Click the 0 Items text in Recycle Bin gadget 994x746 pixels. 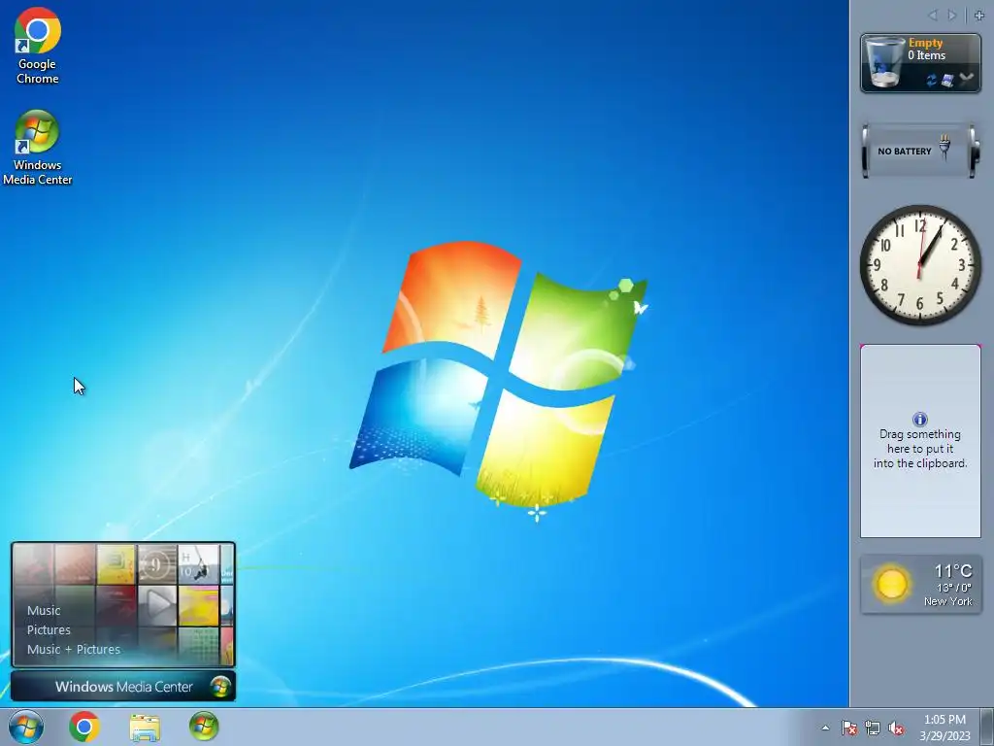tap(927, 55)
